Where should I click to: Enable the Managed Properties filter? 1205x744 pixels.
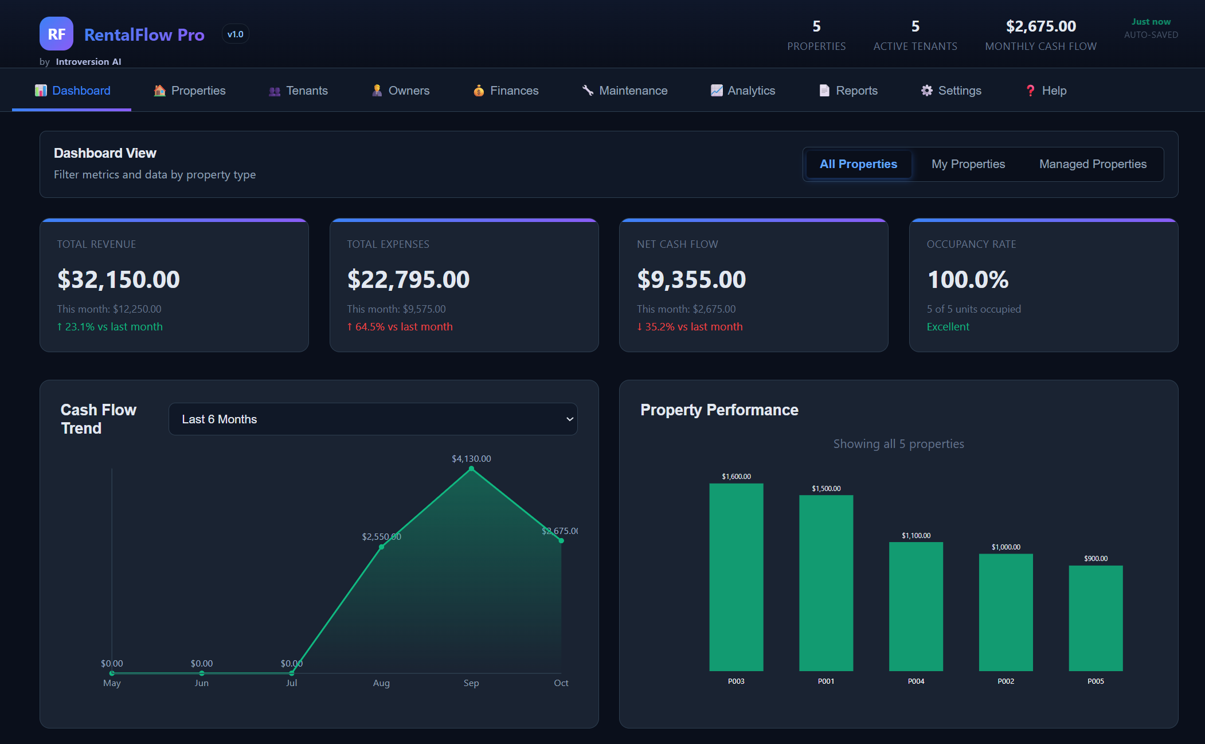[x=1092, y=164]
